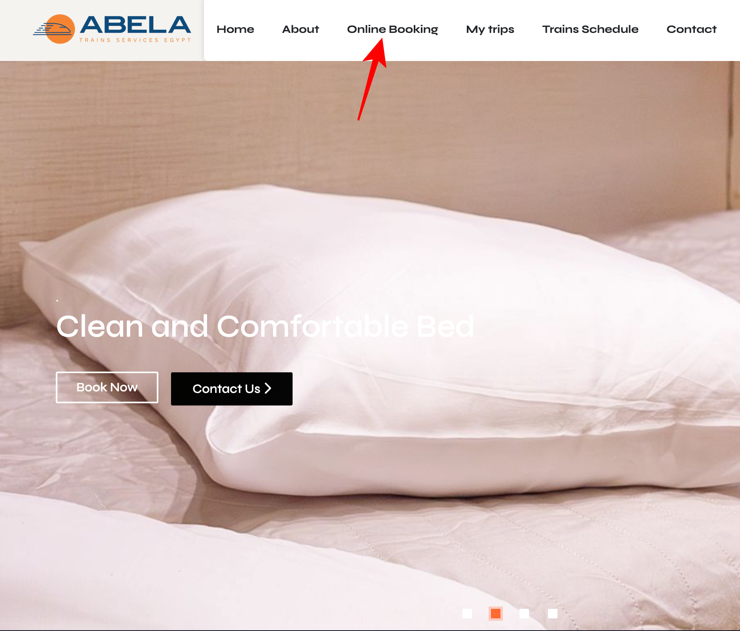View the Trains Schedule page
The image size is (740, 631).
click(x=590, y=29)
